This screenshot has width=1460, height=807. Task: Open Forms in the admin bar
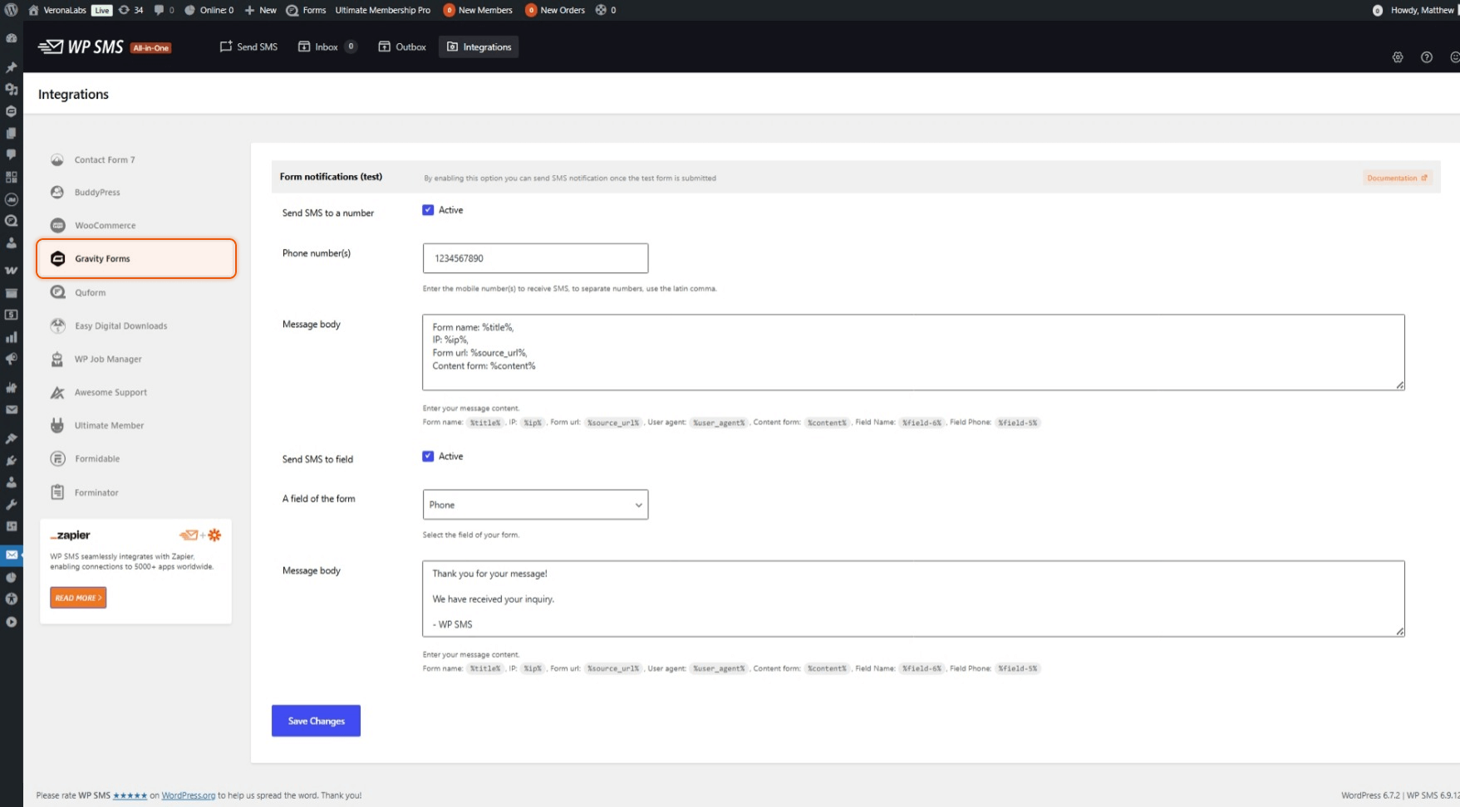coord(306,10)
